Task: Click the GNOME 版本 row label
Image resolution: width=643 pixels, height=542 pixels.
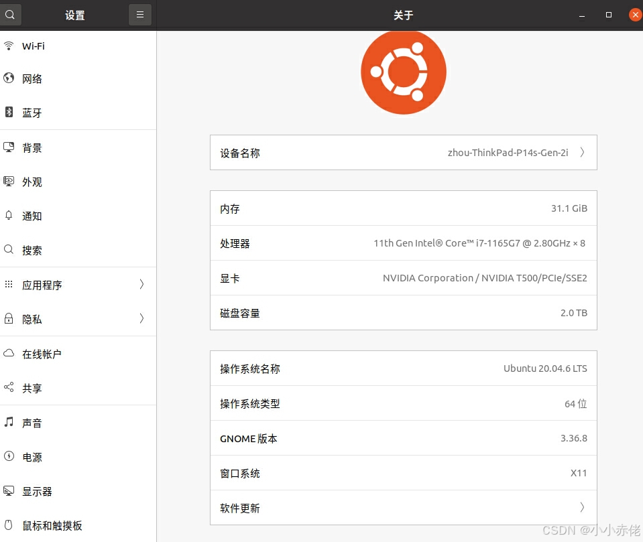Action: [x=249, y=438]
